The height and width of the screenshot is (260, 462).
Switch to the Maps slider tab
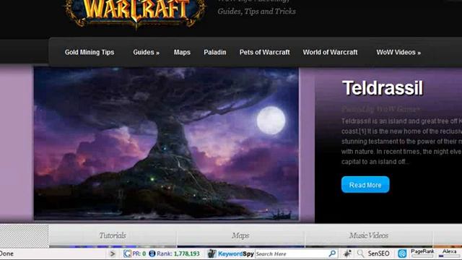[x=240, y=235]
